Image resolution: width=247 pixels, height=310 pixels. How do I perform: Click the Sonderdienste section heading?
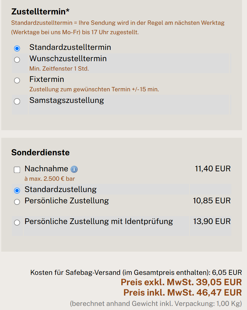tap(40, 152)
